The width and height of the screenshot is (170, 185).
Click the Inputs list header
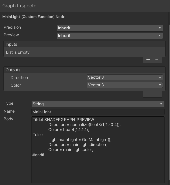click(x=84, y=44)
